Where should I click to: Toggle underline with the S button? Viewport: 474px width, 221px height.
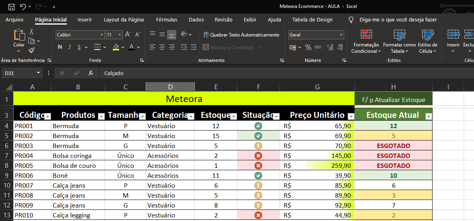click(79, 47)
